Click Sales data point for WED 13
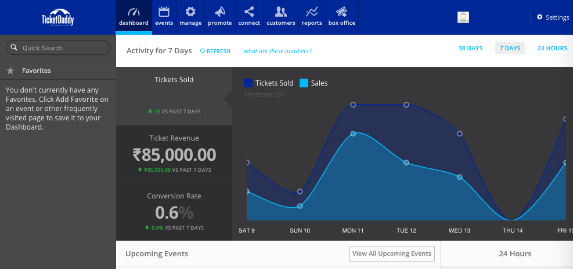The image size is (573, 269). click(459, 177)
